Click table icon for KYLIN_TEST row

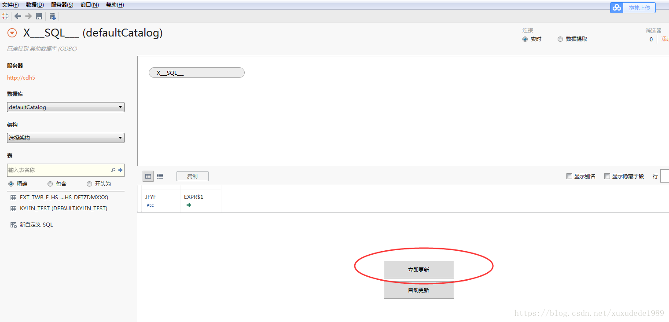pos(14,209)
